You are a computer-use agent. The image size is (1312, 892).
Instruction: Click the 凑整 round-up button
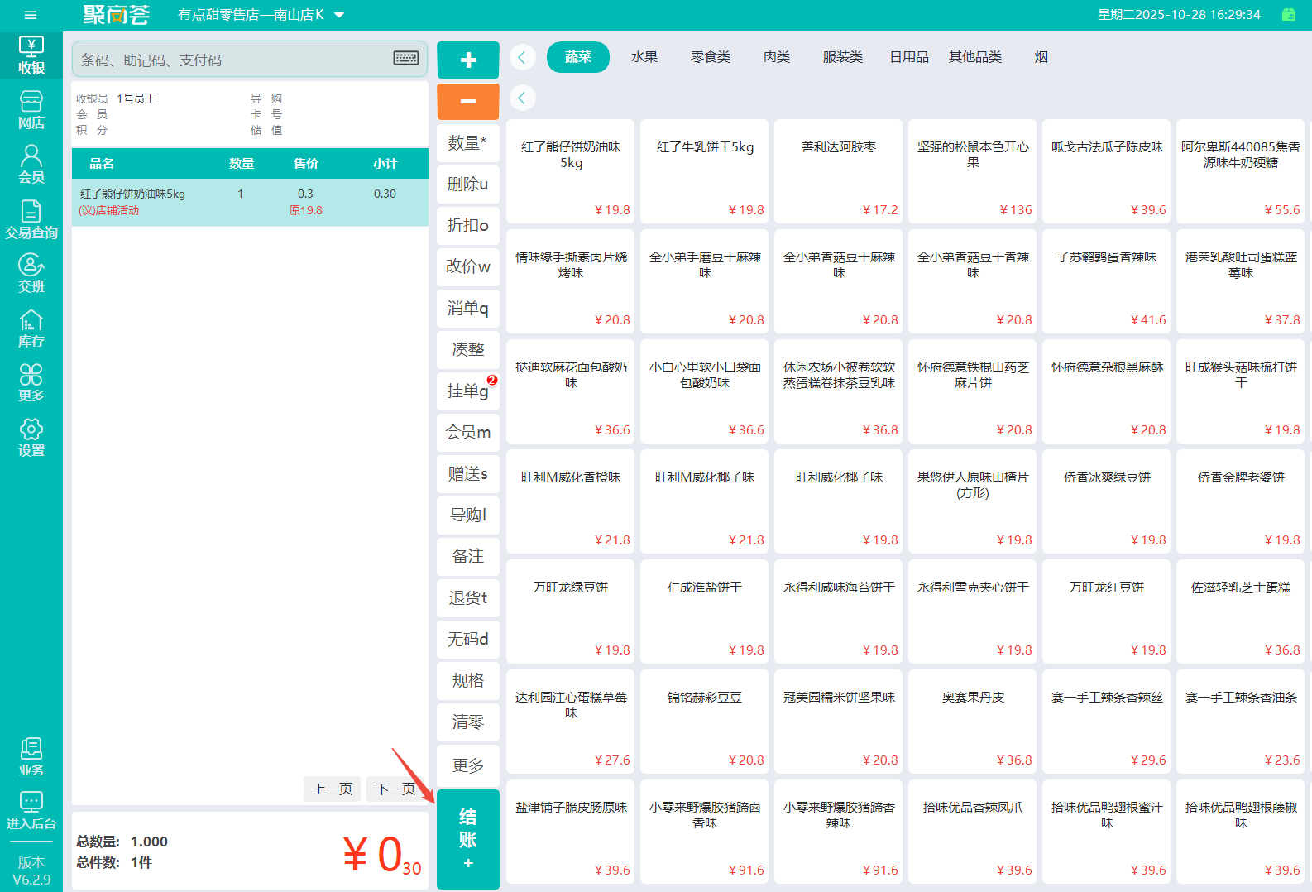pos(468,350)
